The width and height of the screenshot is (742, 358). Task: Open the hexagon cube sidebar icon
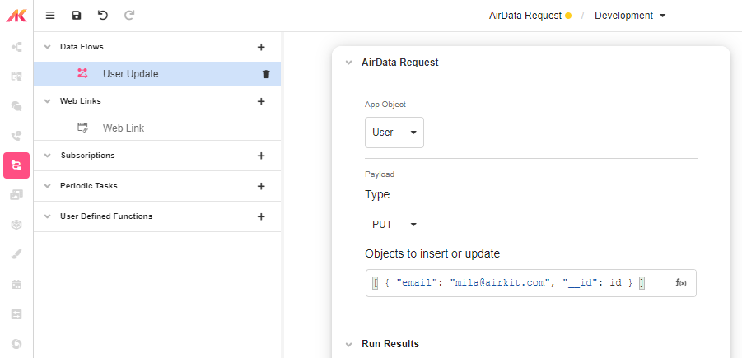[x=16, y=225]
